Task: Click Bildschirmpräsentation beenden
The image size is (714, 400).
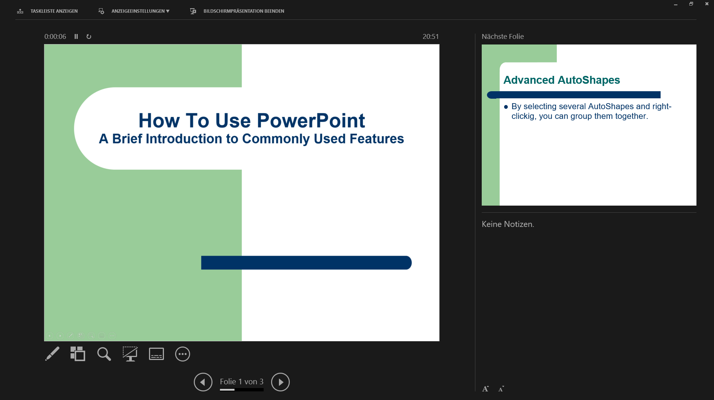Action: (243, 11)
